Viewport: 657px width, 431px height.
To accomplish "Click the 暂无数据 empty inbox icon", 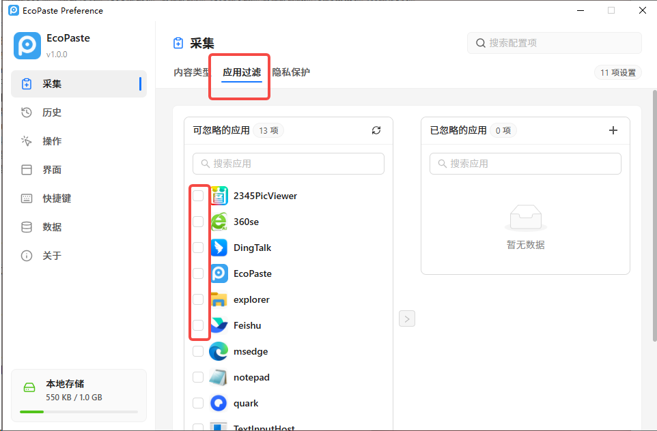I will pos(526,218).
